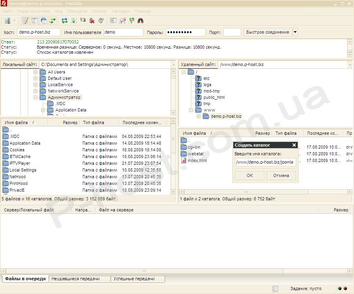Toggle the local directory tree view
This screenshot has width=354, height=294.
click(34, 21)
